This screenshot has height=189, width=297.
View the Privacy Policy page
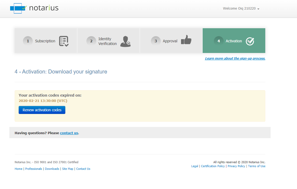coord(236,166)
